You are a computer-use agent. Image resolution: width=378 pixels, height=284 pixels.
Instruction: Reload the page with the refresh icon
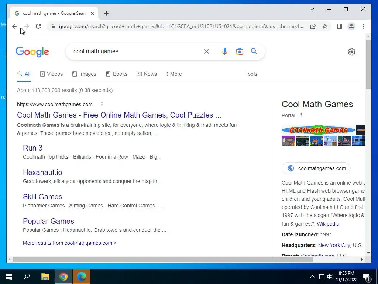click(38, 26)
